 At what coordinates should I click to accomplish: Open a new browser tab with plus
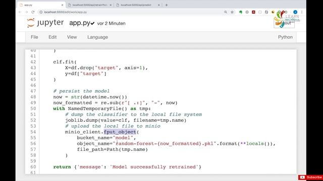pos(167,5)
